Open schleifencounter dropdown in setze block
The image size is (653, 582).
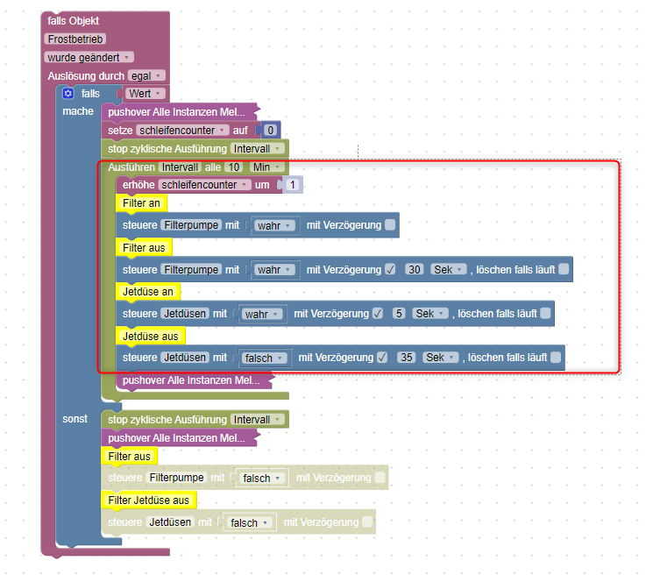[x=182, y=131]
